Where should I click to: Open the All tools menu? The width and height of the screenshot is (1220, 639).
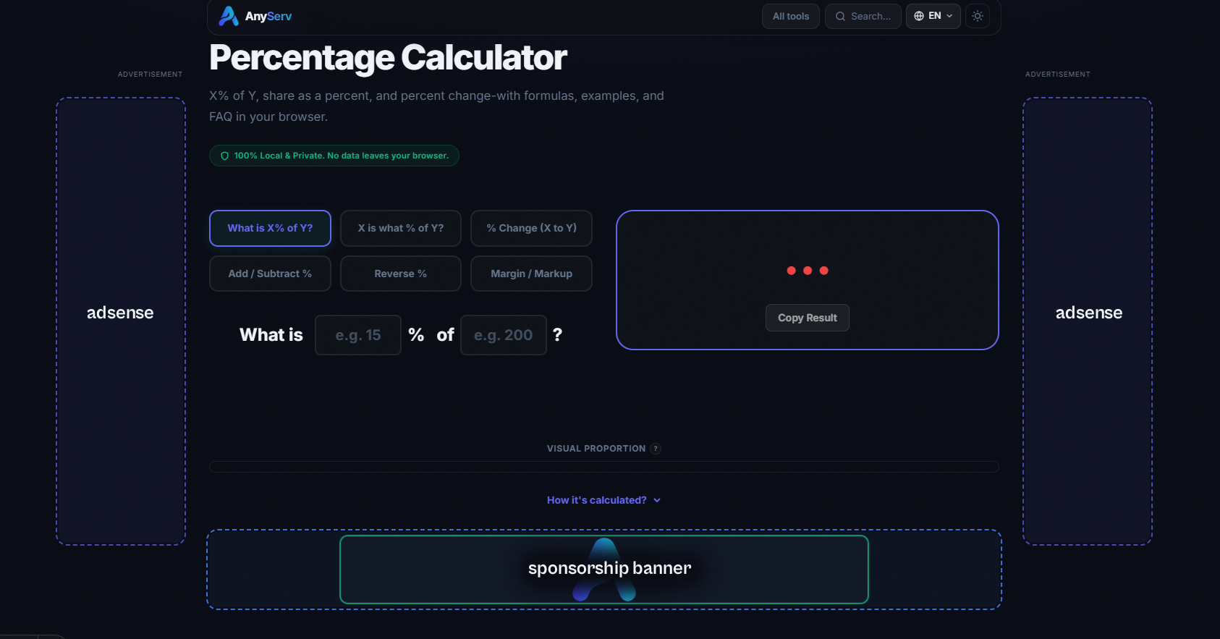[x=791, y=16]
